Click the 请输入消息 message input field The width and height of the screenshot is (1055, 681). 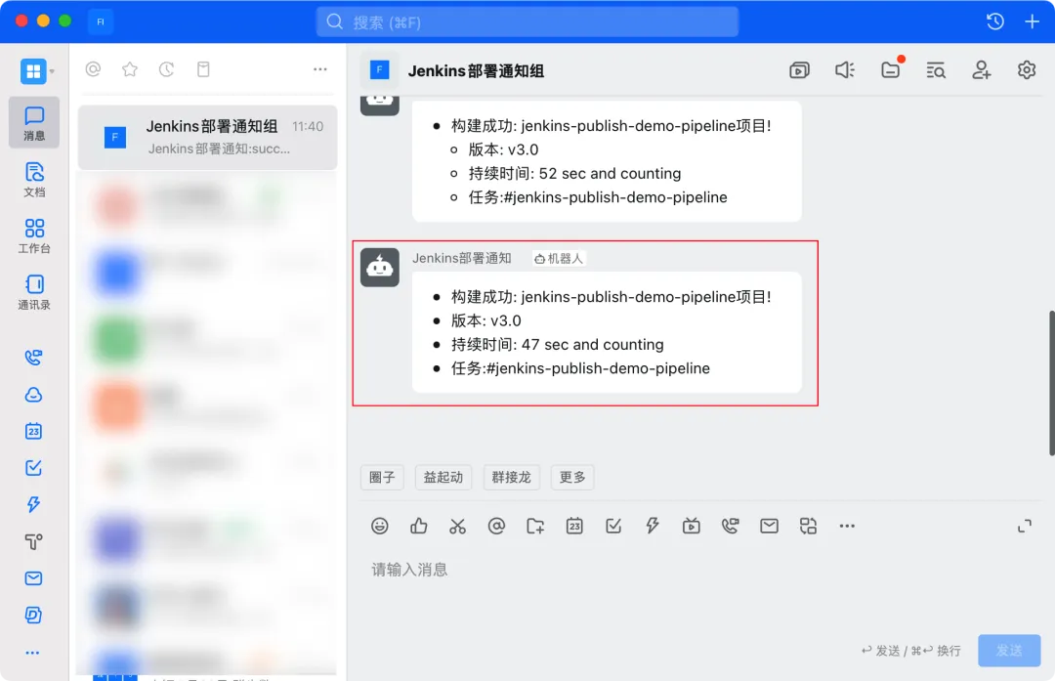(x=700, y=570)
